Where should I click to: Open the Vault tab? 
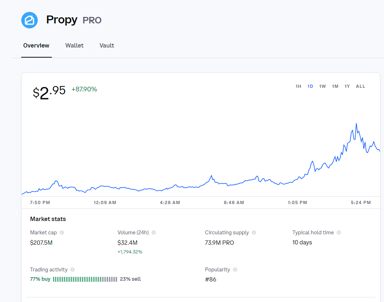point(107,46)
